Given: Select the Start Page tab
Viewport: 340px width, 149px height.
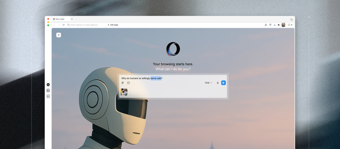Looking at the screenshot, I should coord(61,19).
